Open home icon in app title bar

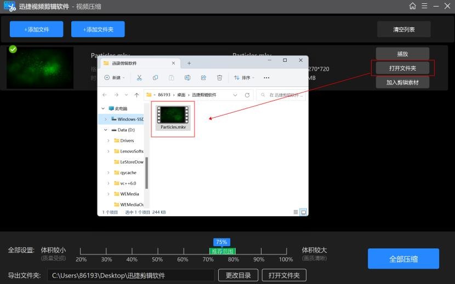pos(412,6)
